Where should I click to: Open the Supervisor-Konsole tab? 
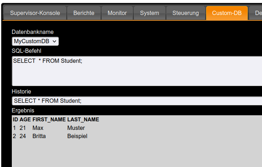coord(35,13)
